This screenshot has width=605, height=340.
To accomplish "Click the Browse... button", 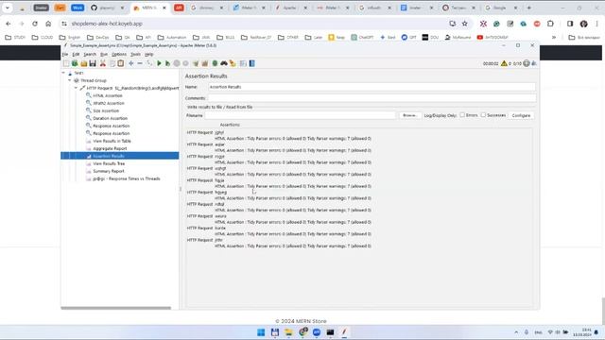I will 409,115.
